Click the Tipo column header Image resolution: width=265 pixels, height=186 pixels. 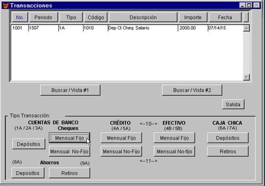71,17
